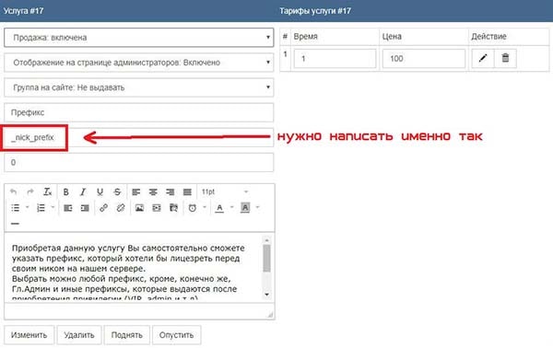Click the 'Время' column header
The width and height of the screenshot is (553, 348).
[306, 36]
